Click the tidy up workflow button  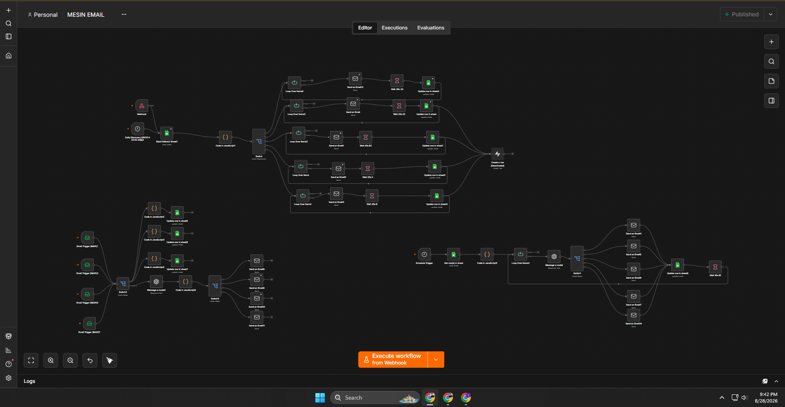pos(110,360)
